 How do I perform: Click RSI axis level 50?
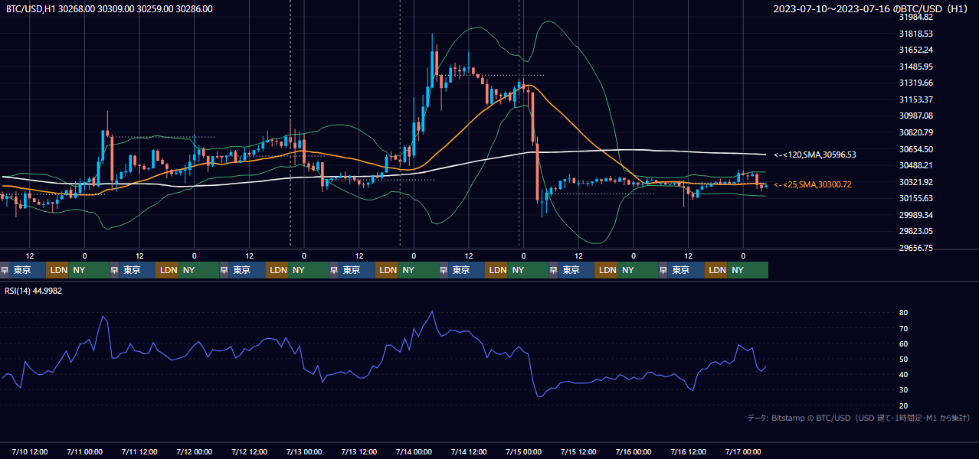coord(904,359)
